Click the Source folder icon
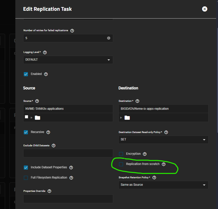Screen dimensions: 218x209 [38, 118]
